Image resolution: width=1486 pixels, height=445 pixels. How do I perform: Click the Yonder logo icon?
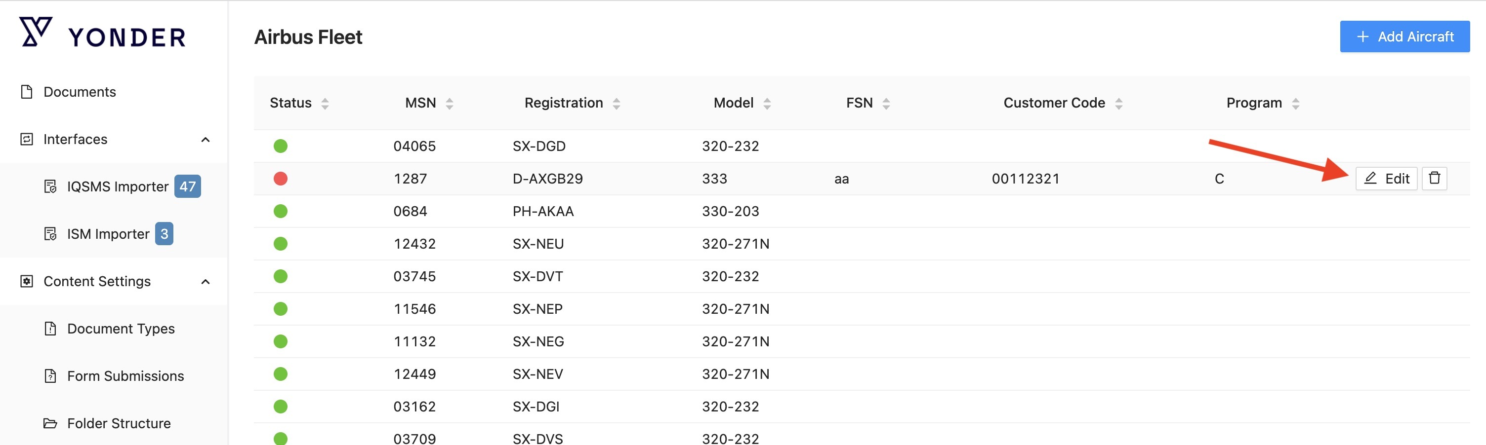click(36, 32)
